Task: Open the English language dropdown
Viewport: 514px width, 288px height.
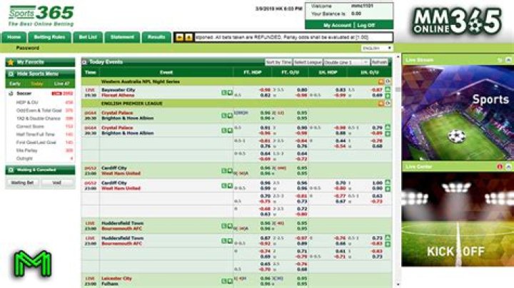Action: click(377, 48)
